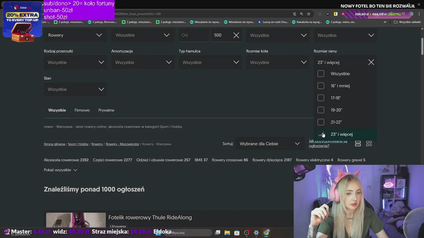Screen dimensions: 424x238
Task: Click the location-blocked icon in address bar
Action: [x=294, y=14]
